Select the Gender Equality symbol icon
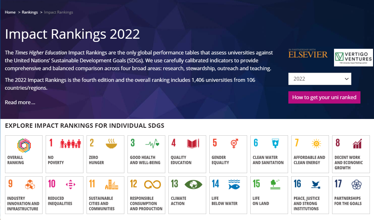This screenshot has width=374, height=220. pos(234,144)
